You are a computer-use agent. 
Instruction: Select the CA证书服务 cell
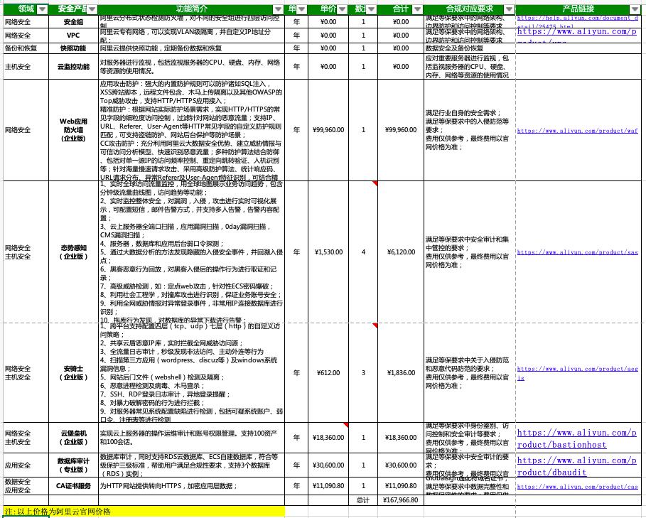click(73, 486)
